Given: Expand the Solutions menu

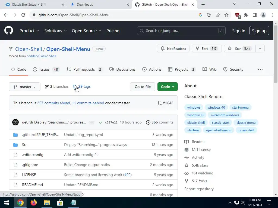Looking at the screenshot, I should click(x=55, y=31).
